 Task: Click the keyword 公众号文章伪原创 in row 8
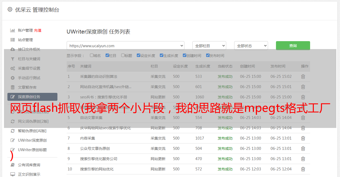[95, 149]
